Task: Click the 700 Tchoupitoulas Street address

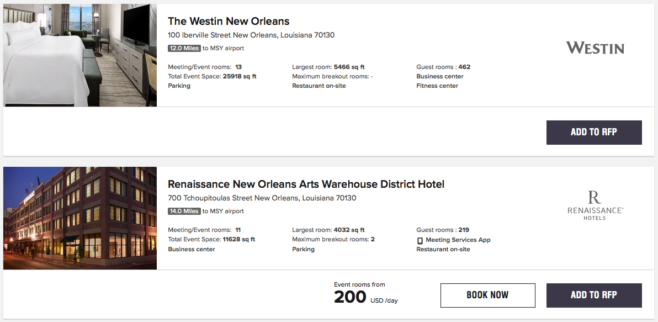Action: pyautogui.click(x=262, y=198)
